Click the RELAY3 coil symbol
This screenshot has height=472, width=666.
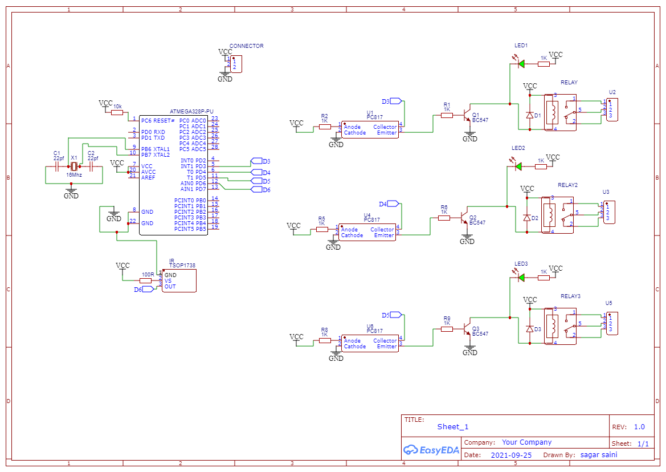click(551, 325)
